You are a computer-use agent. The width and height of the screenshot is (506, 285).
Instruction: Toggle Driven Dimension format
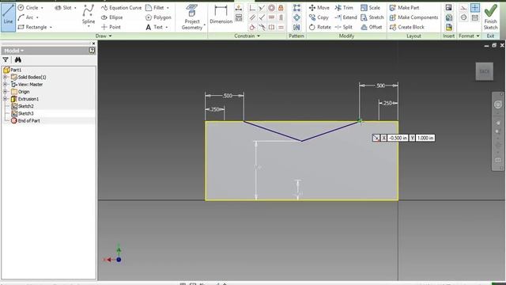tap(474, 17)
